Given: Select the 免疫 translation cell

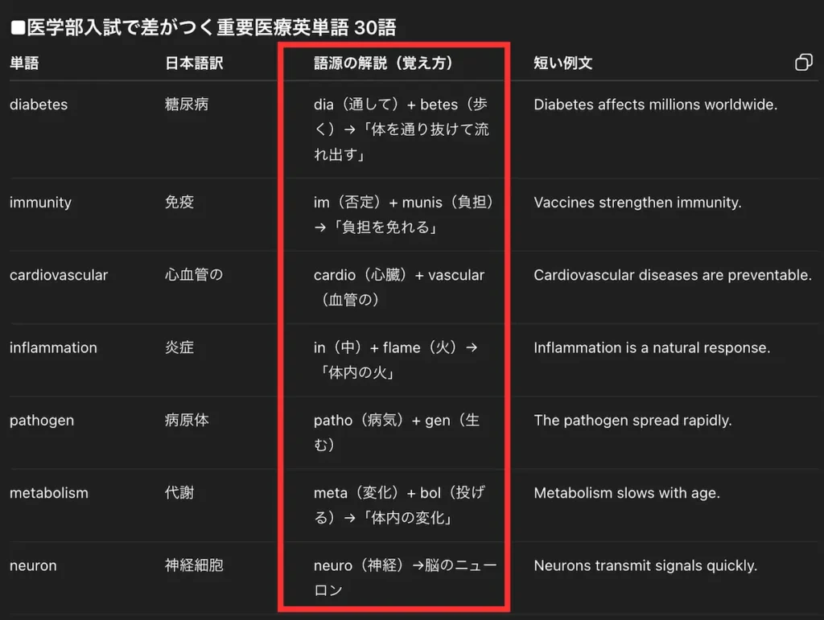Looking at the screenshot, I should [x=179, y=202].
